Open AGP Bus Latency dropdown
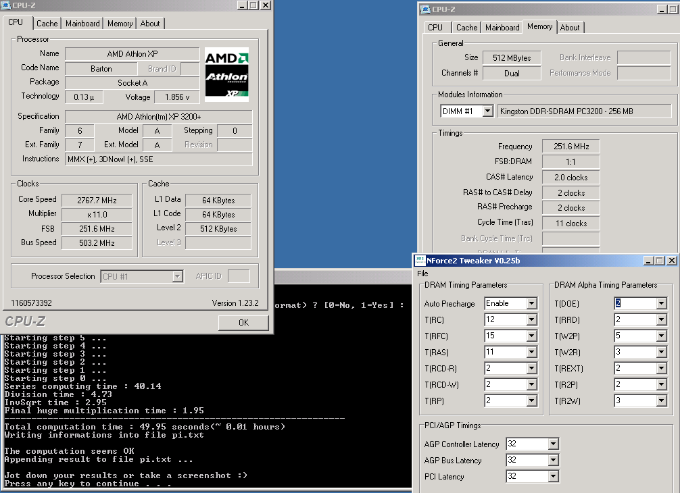680x493 pixels. pos(554,460)
